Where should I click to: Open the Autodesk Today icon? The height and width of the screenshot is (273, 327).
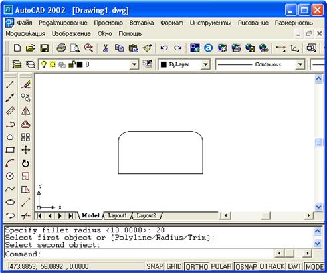pos(208,48)
